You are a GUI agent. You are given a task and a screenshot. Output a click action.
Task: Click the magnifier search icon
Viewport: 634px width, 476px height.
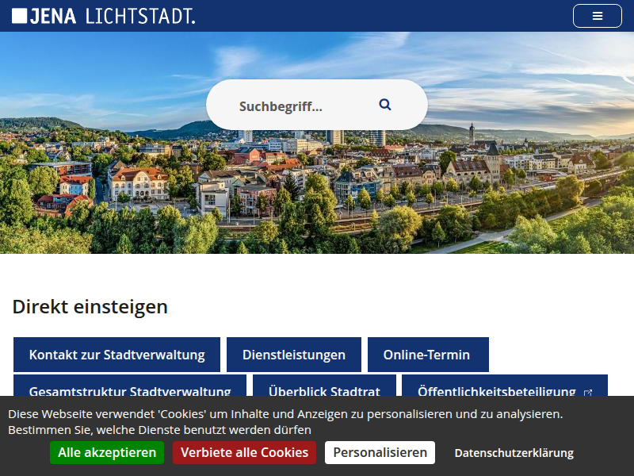click(x=385, y=105)
